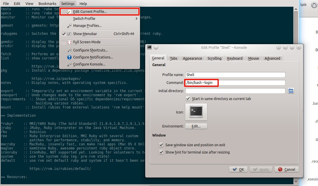This screenshot has height=186, width=318.
Task: Switch to the Tabs tab
Action: click(173, 58)
